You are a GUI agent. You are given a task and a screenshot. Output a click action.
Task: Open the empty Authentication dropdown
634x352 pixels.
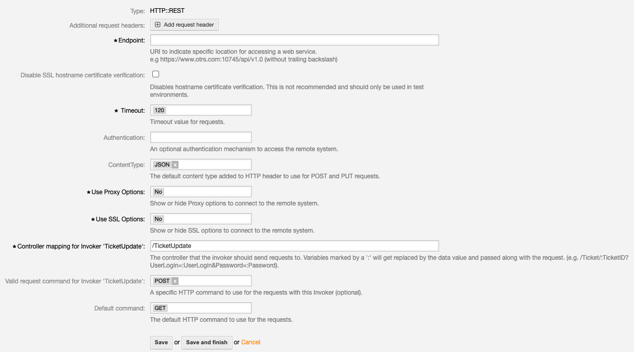pos(201,137)
